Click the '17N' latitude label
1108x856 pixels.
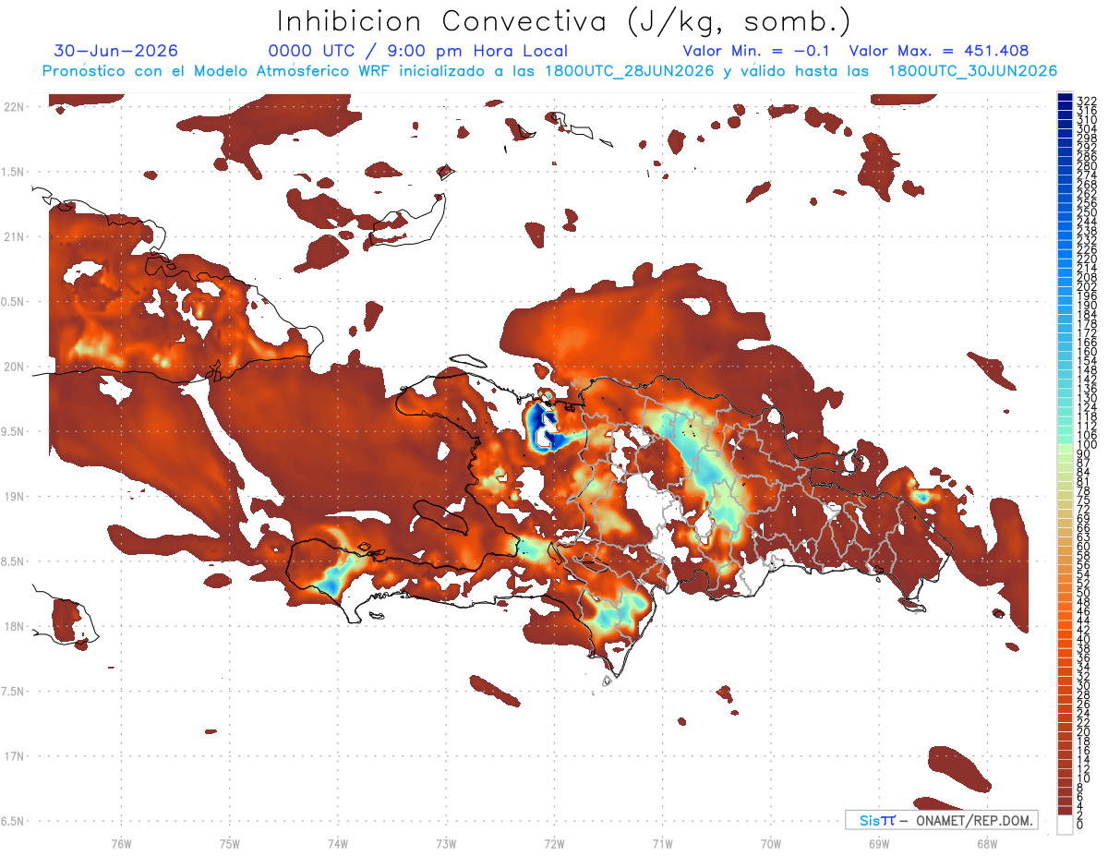point(14,755)
